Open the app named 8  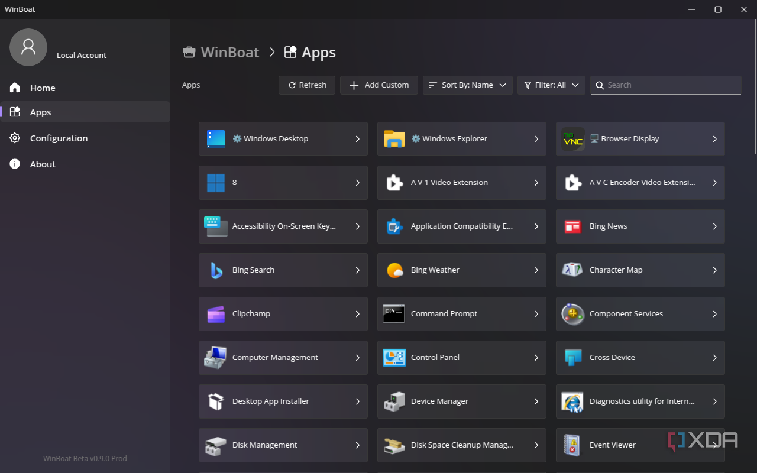click(x=283, y=183)
